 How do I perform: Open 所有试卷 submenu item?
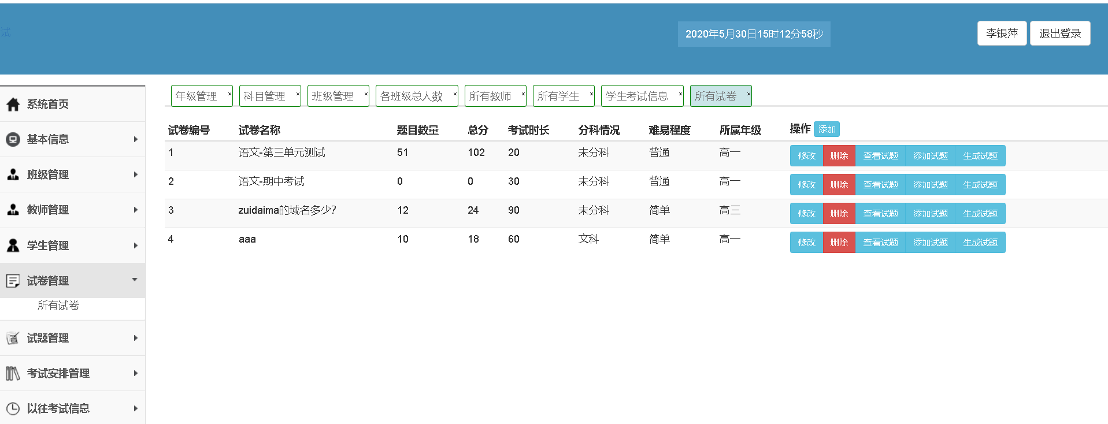(x=58, y=306)
